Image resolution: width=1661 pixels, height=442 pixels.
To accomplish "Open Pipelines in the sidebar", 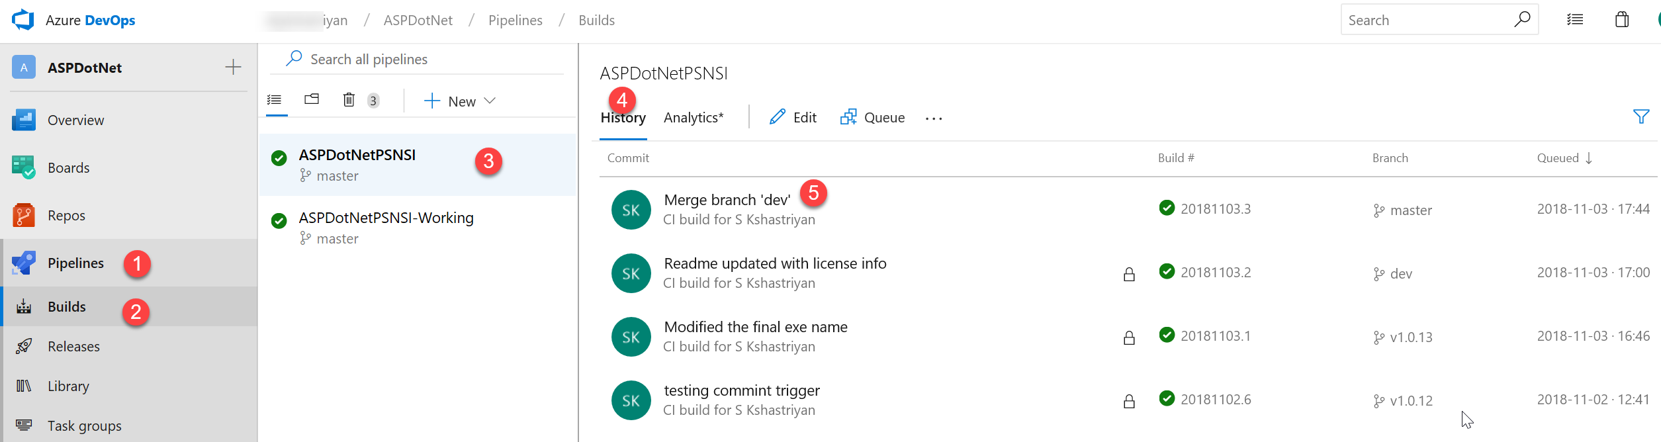I will (75, 263).
